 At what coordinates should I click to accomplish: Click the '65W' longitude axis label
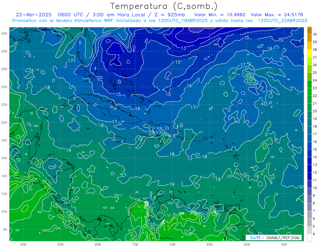click(x=210, y=245)
